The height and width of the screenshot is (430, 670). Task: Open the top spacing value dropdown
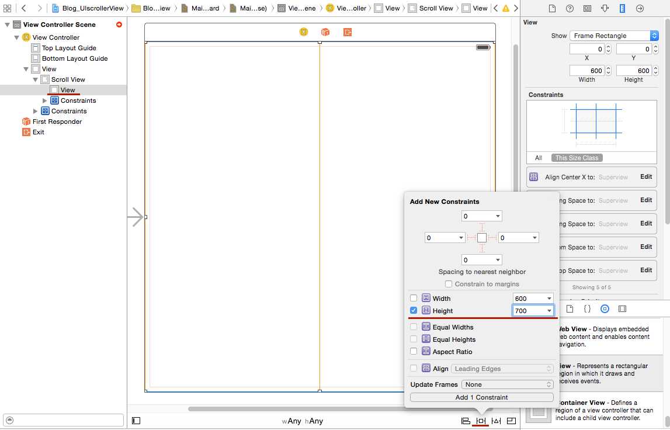click(x=498, y=216)
